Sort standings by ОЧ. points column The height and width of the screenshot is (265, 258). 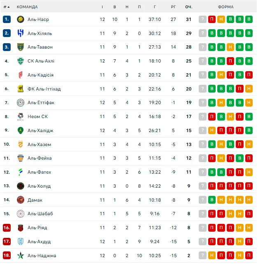[x=189, y=7]
